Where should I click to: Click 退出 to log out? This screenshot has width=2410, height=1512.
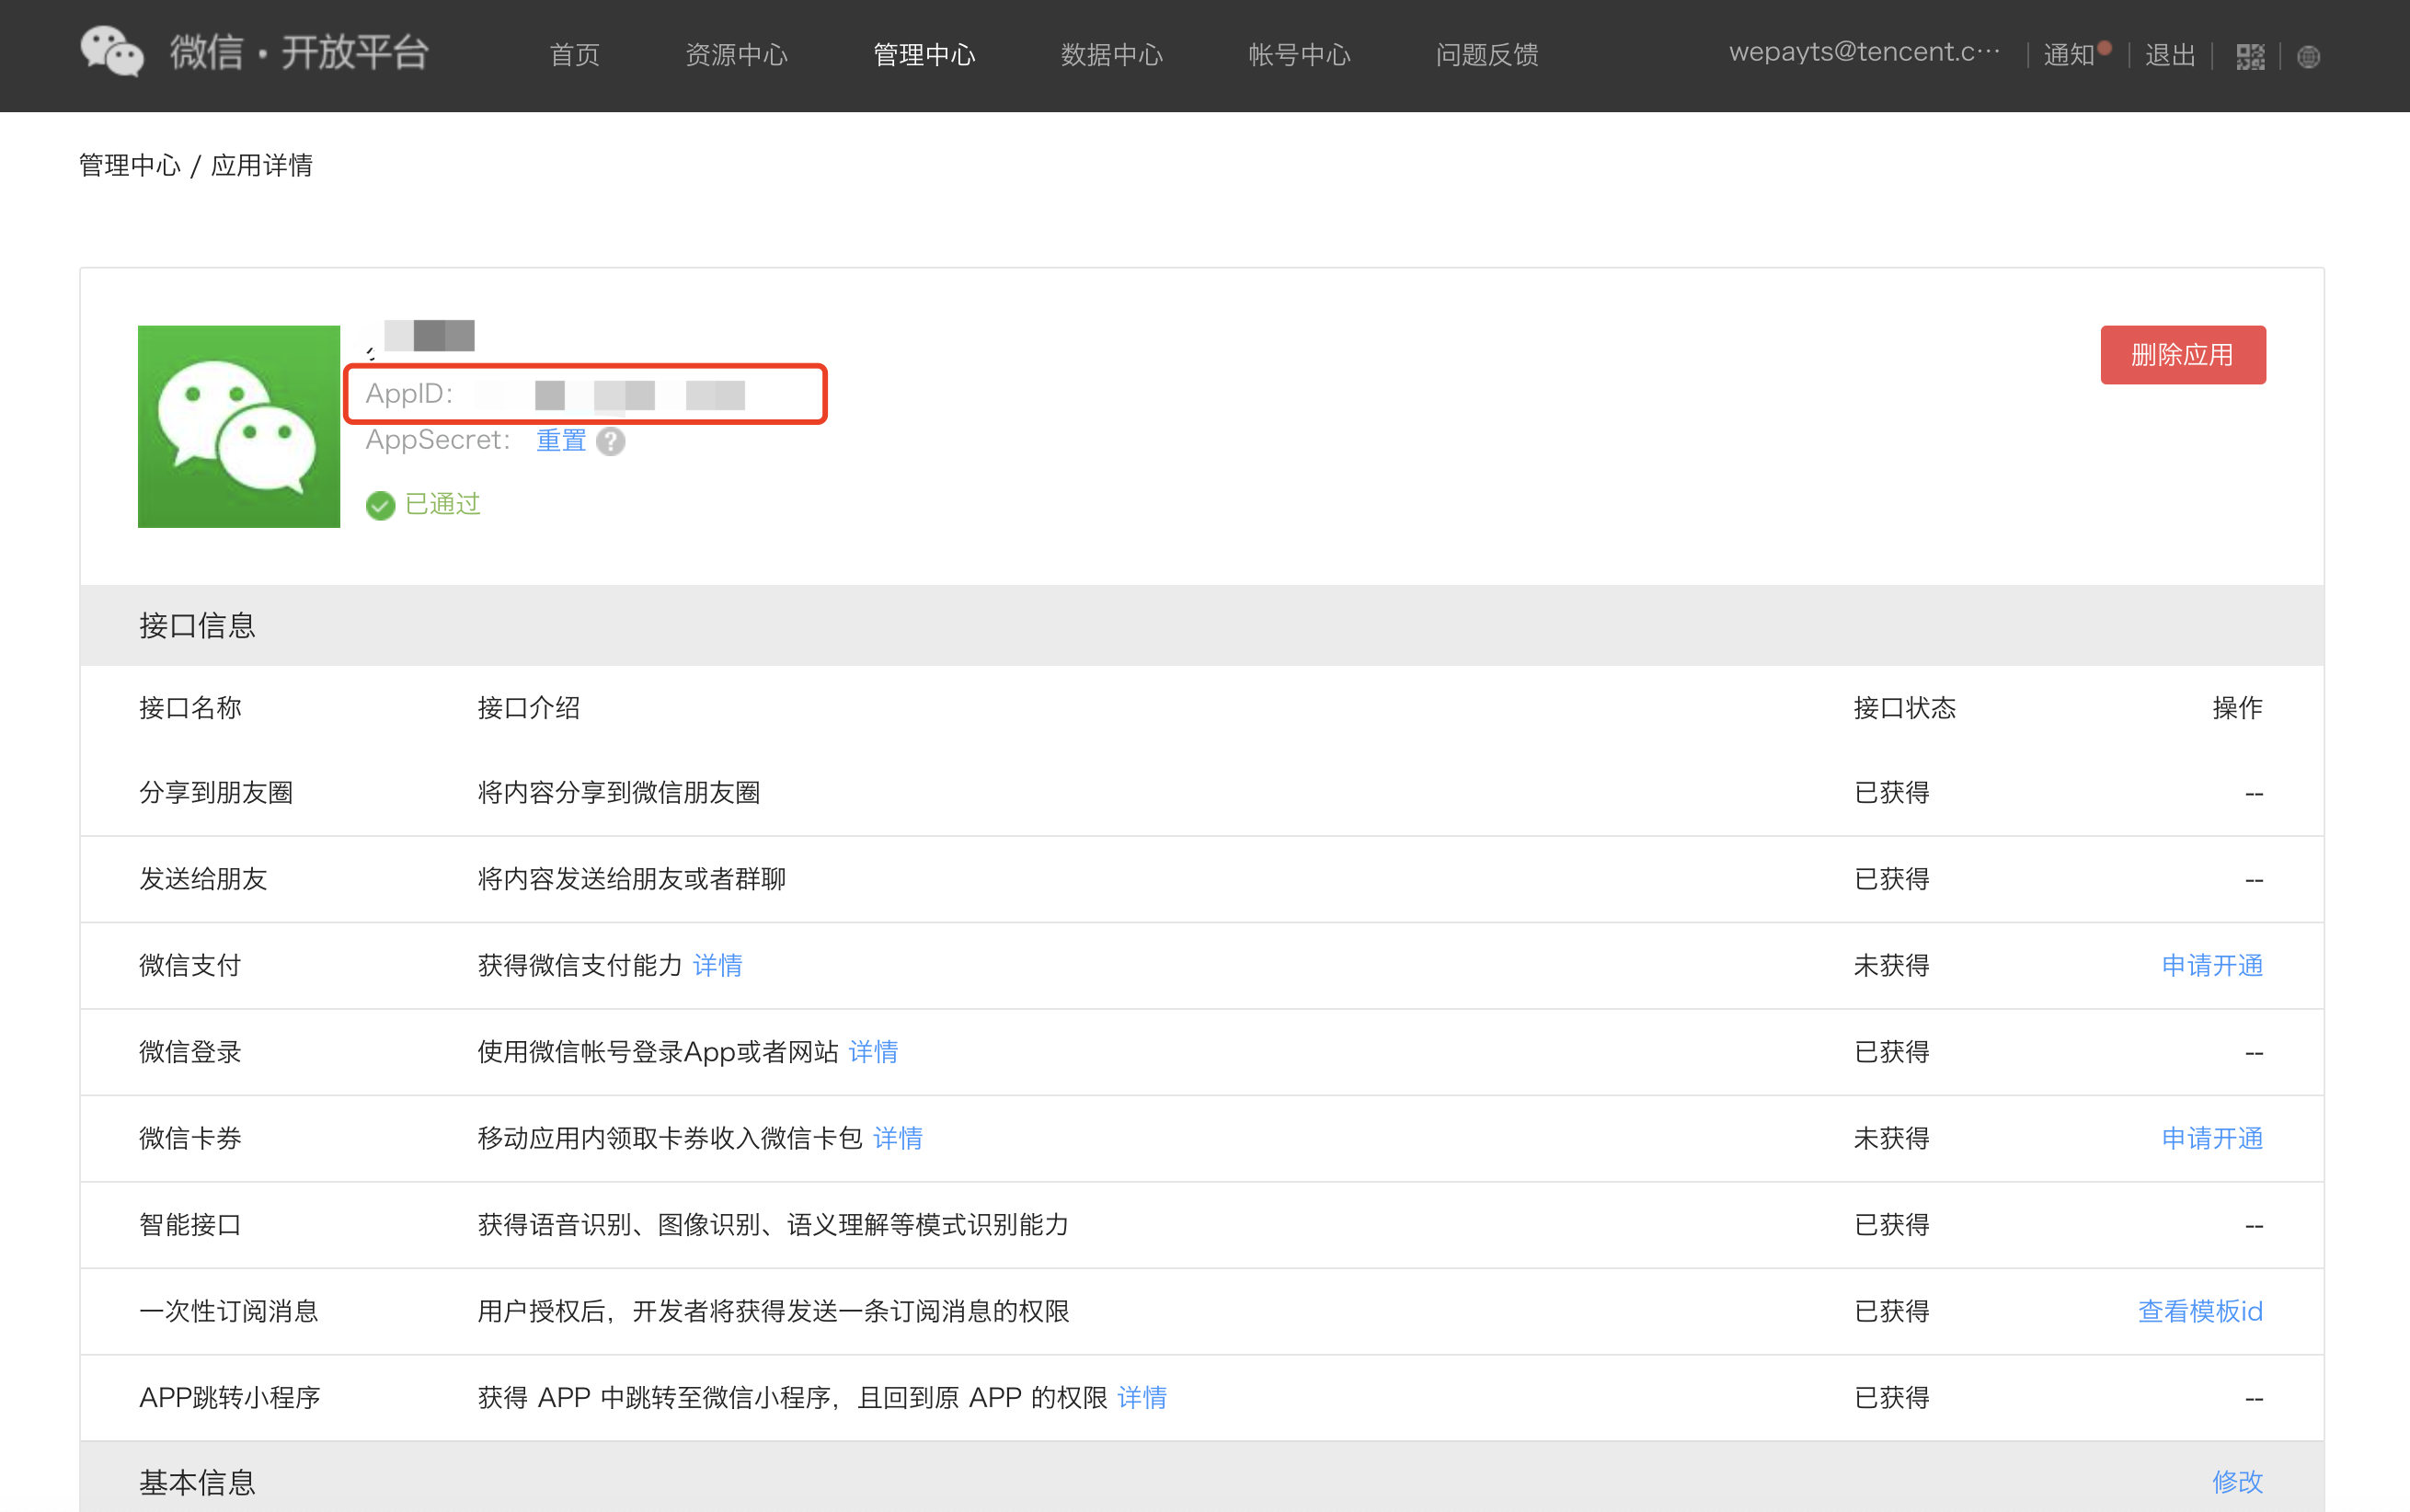[x=2170, y=55]
